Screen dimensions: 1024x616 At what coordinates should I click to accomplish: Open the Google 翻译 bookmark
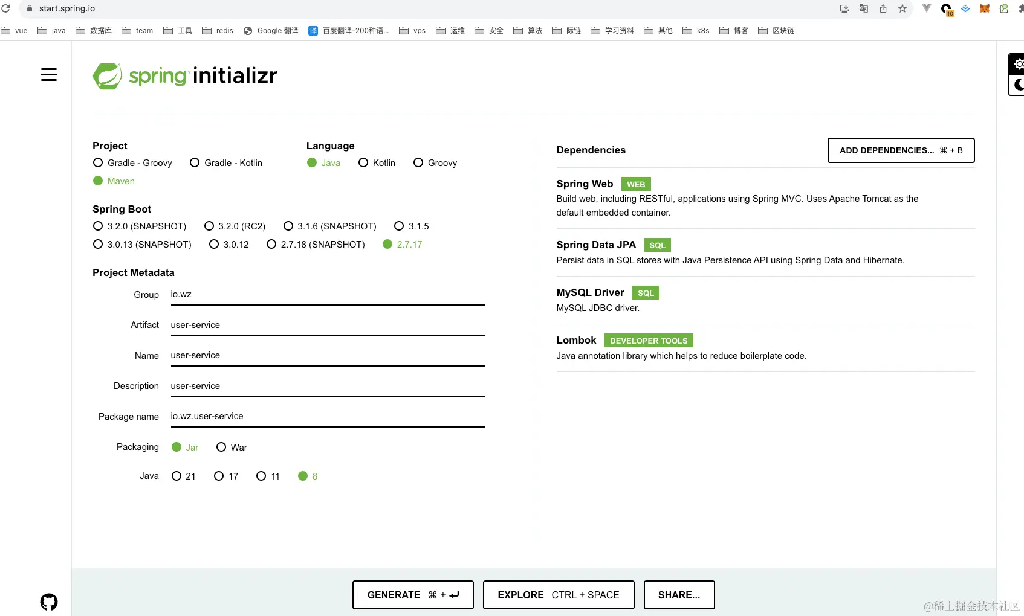pos(271,30)
